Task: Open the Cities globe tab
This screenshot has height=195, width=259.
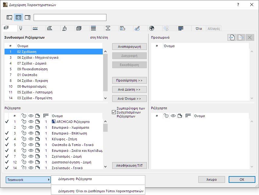Action: tap(152, 28)
